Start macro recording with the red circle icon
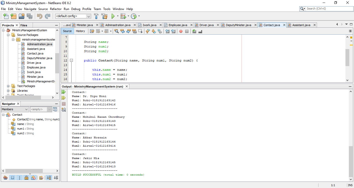The width and height of the screenshot is (354, 188). (x=181, y=31)
